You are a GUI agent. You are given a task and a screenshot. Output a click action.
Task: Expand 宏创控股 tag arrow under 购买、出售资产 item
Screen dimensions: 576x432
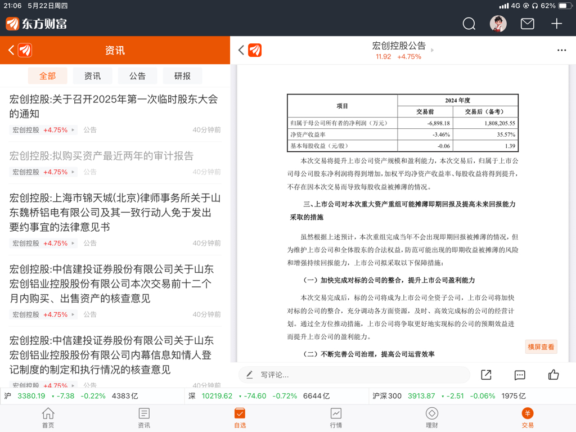coord(73,314)
